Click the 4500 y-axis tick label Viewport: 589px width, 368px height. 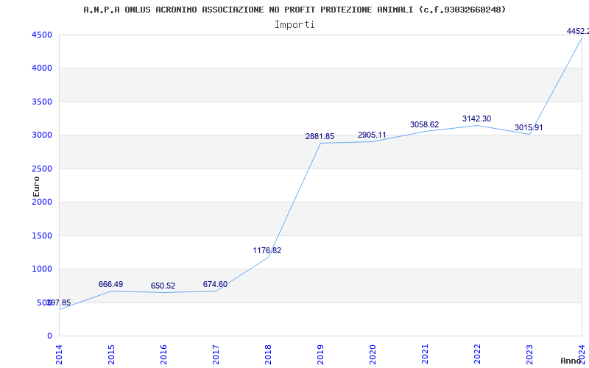click(42, 35)
